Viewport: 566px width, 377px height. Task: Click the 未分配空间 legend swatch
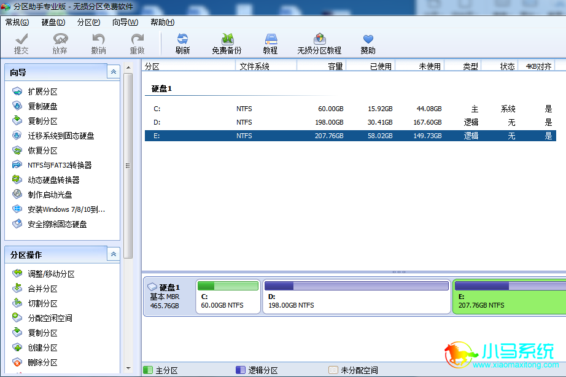coord(333,370)
